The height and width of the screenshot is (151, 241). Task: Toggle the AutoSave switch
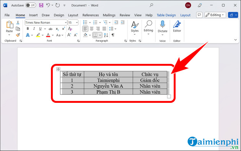click(x=31, y=5)
